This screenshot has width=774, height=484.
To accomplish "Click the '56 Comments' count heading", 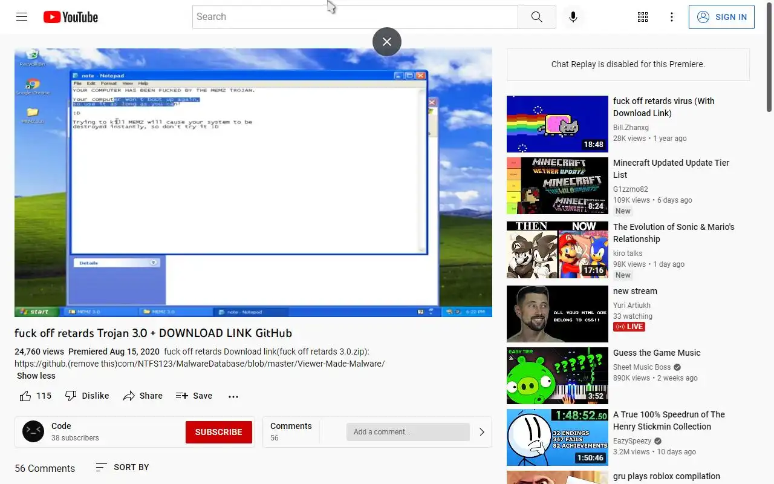I will (45, 468).
